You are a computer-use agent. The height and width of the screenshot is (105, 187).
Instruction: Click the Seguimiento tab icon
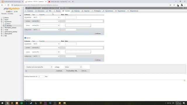[116, 11]
